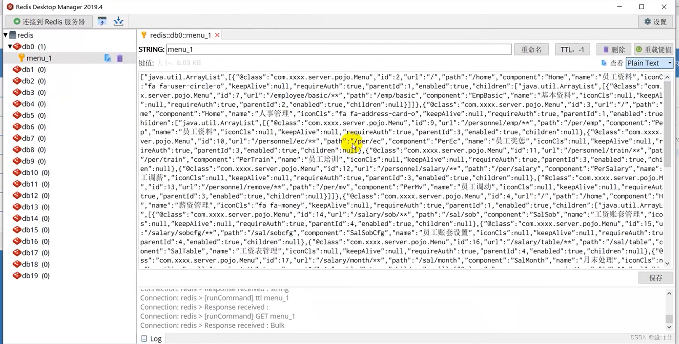Click log line 'Response received : Bulk'

tap(212, 325)
